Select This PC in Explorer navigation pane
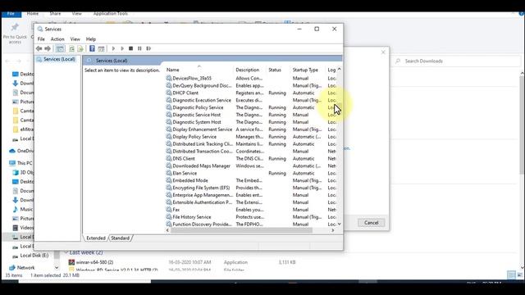Viewport: 525px width, 295px height. (25, 163)
